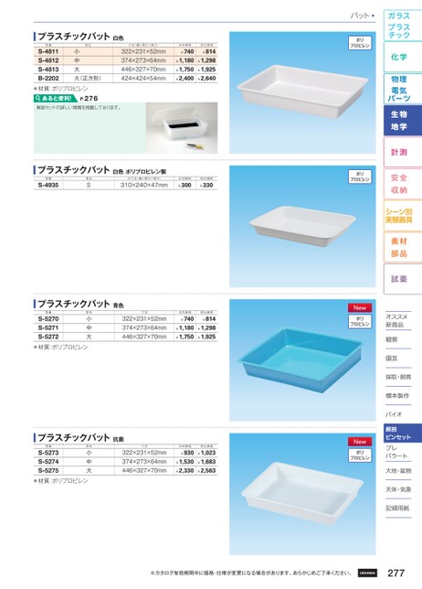Open the dissection set thumbnail photo

[182, 128]
